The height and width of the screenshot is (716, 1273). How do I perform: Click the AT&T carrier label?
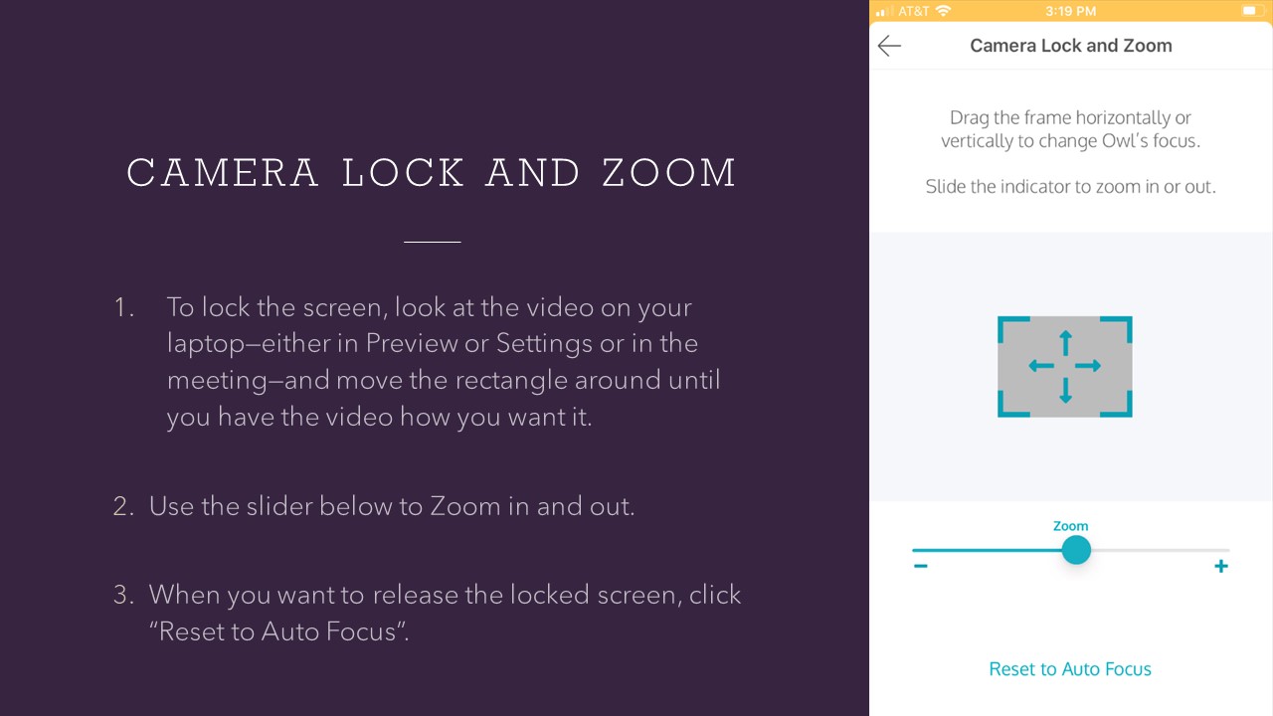(x=914, y=11)
